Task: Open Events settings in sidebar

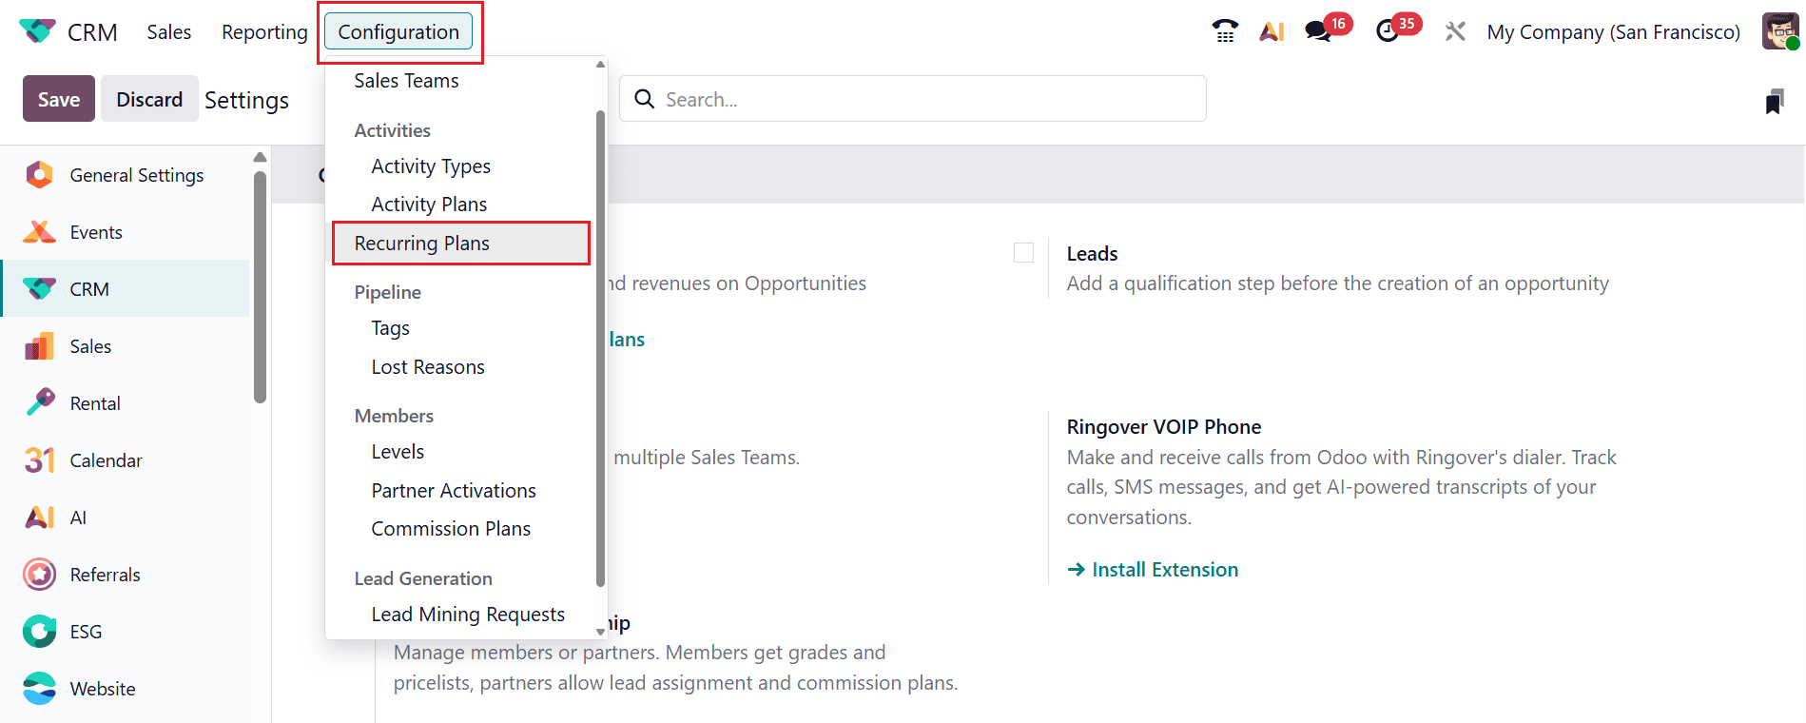Action: point(126,232)
